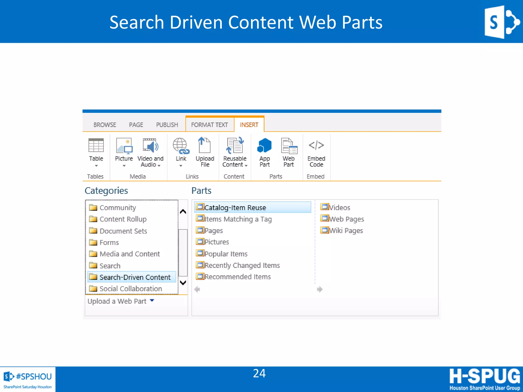Go to previous parts page arrow
This screenshot has height=392, width=523.
click(197, 289)
